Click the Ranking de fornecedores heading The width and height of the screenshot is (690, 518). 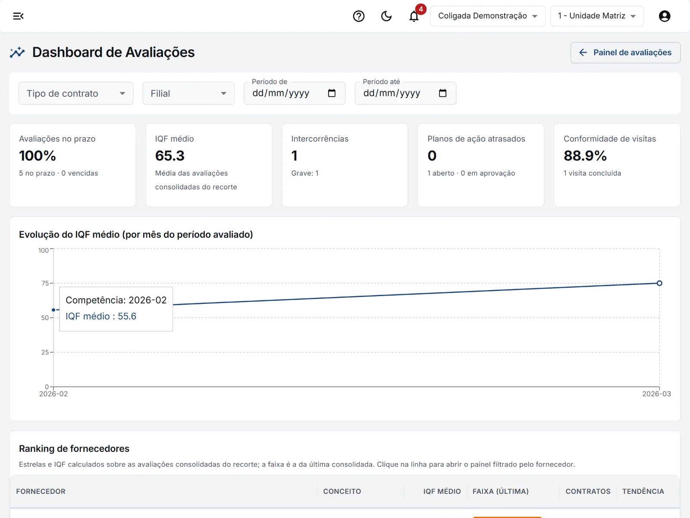[x=74, y=449]
